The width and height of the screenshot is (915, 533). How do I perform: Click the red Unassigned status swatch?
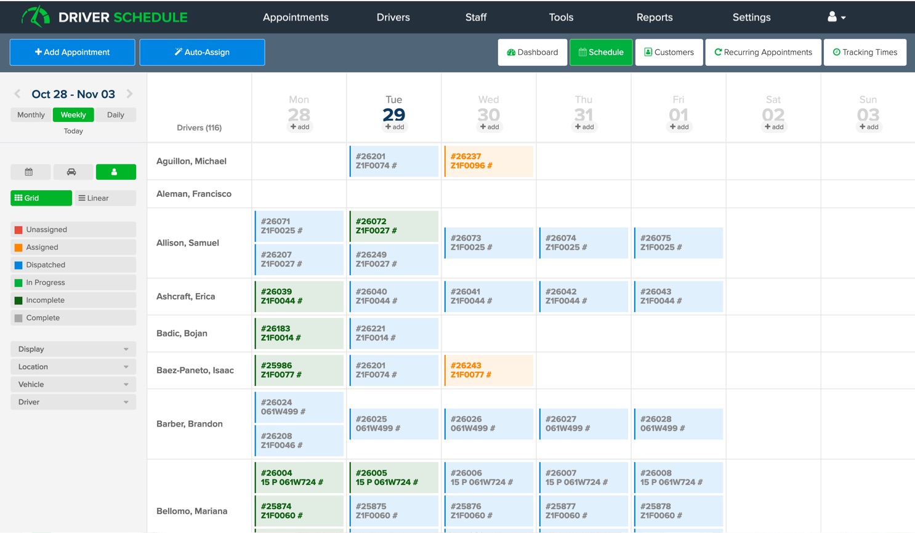coord(18,230)
